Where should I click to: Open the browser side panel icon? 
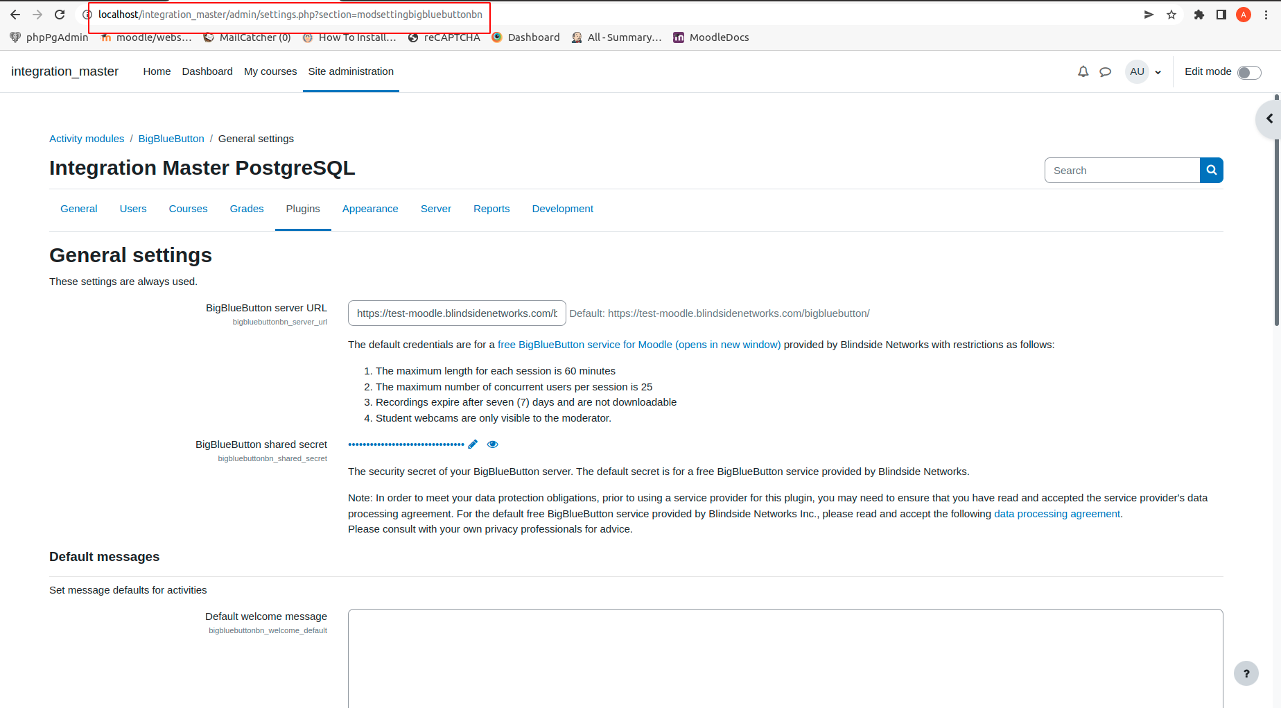[1221, 15]
